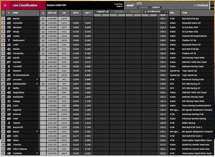The height and width of the screenshot is (157, 215).
Task: Click the S4 sector header
Action: 149,15
